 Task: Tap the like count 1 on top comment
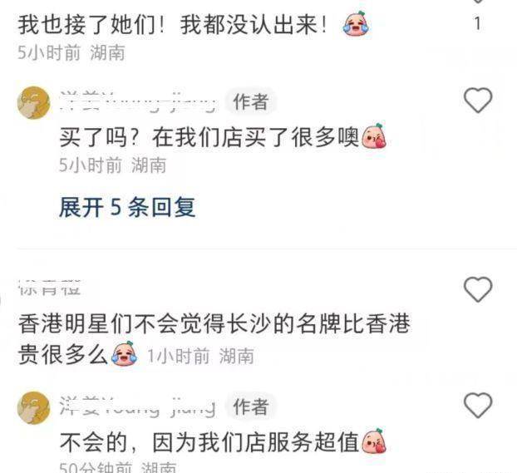point(477,23)
